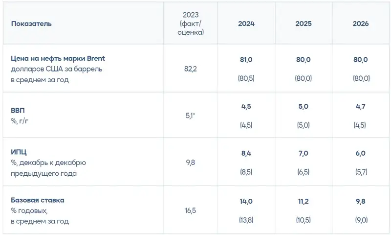Click the base rate 2023 value 16,5
Viewport: 391px width, 235px height.
[x=190, y=211]
